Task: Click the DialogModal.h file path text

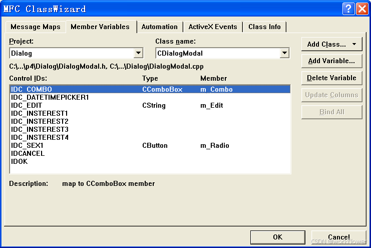Action: (58, 66)
